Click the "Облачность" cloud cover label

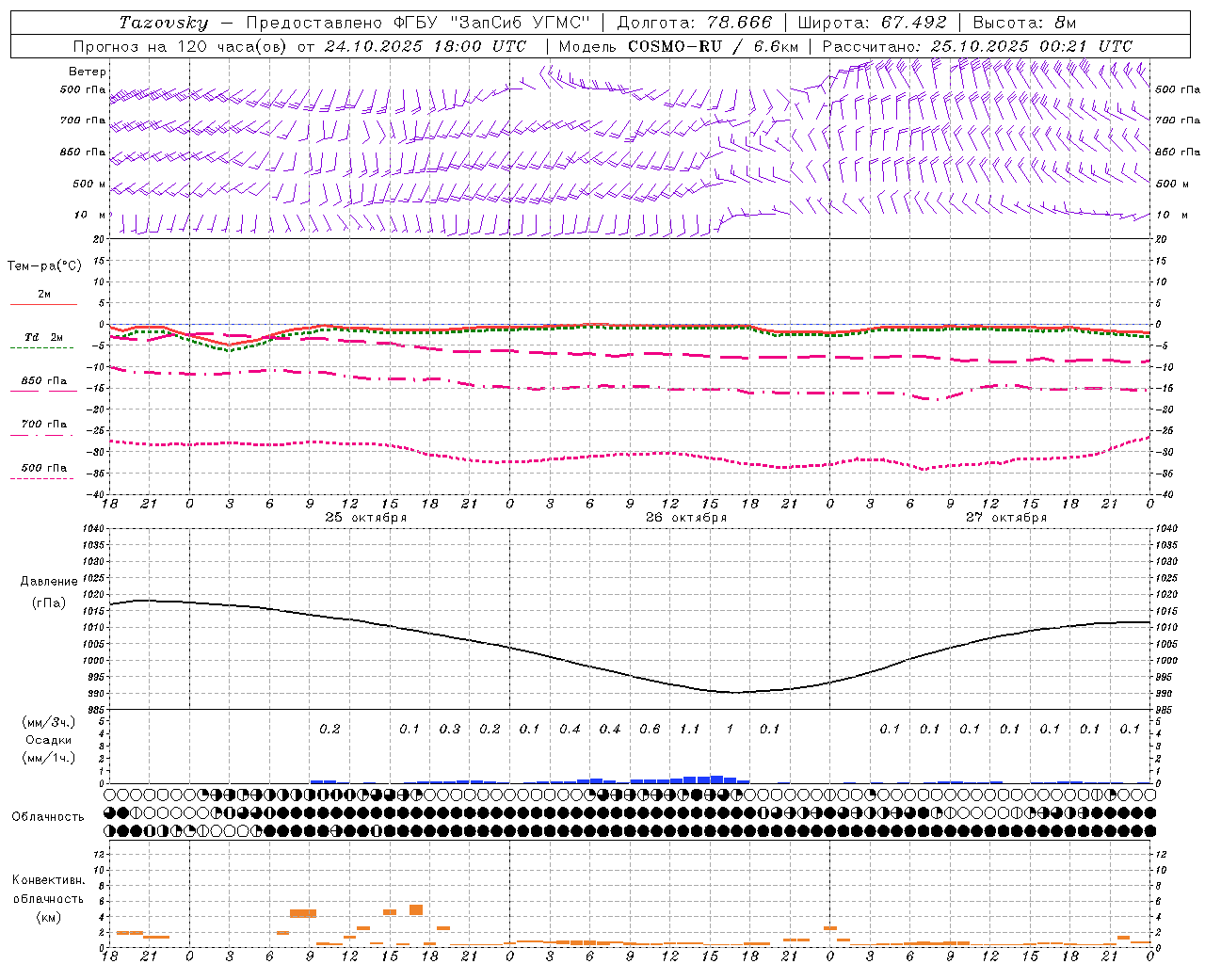coord(48,817)
